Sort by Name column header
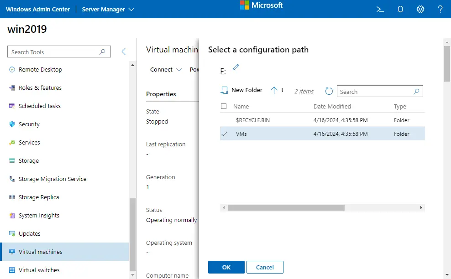This screenshot has width=451, height=279. [241, 106]
